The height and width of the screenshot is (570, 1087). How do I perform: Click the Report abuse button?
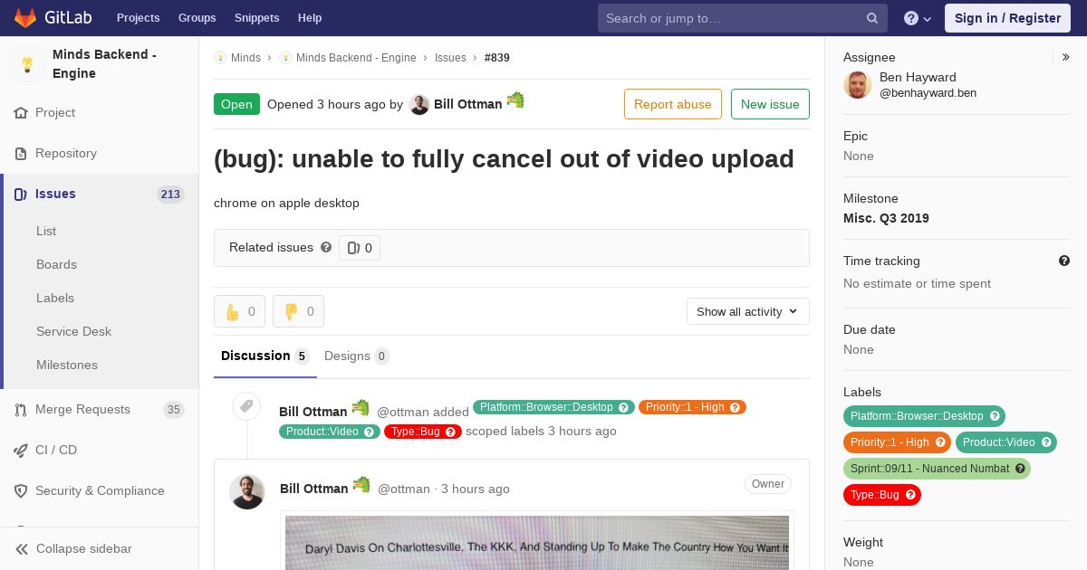coord(673,104)
